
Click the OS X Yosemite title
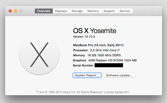click(95, 31)
